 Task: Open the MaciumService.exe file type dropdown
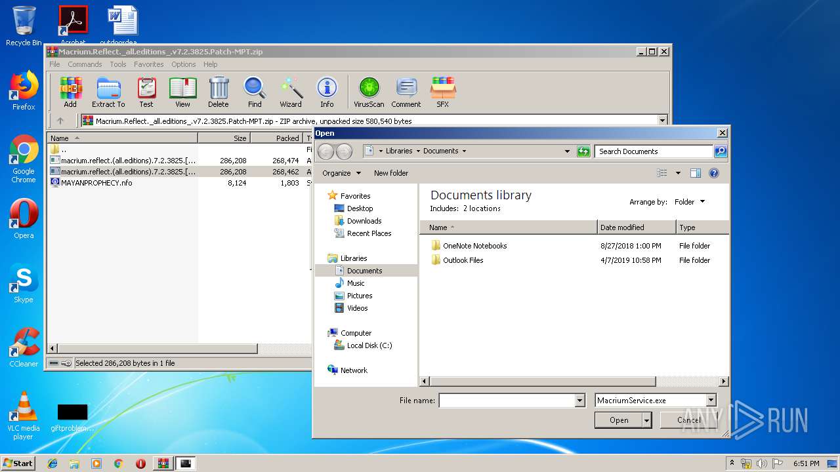pyautogui.click(x=711, y=401)
